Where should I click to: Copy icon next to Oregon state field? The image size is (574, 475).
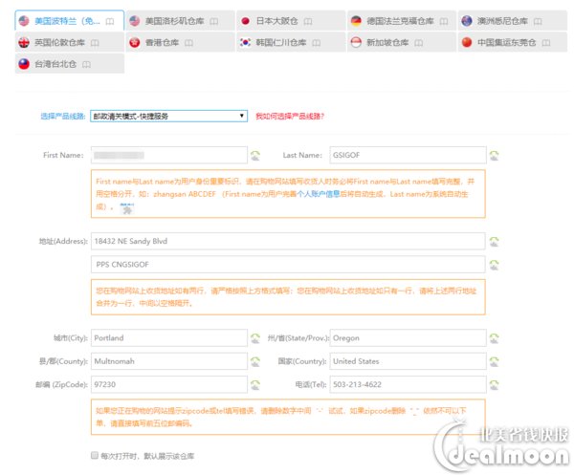495,338
